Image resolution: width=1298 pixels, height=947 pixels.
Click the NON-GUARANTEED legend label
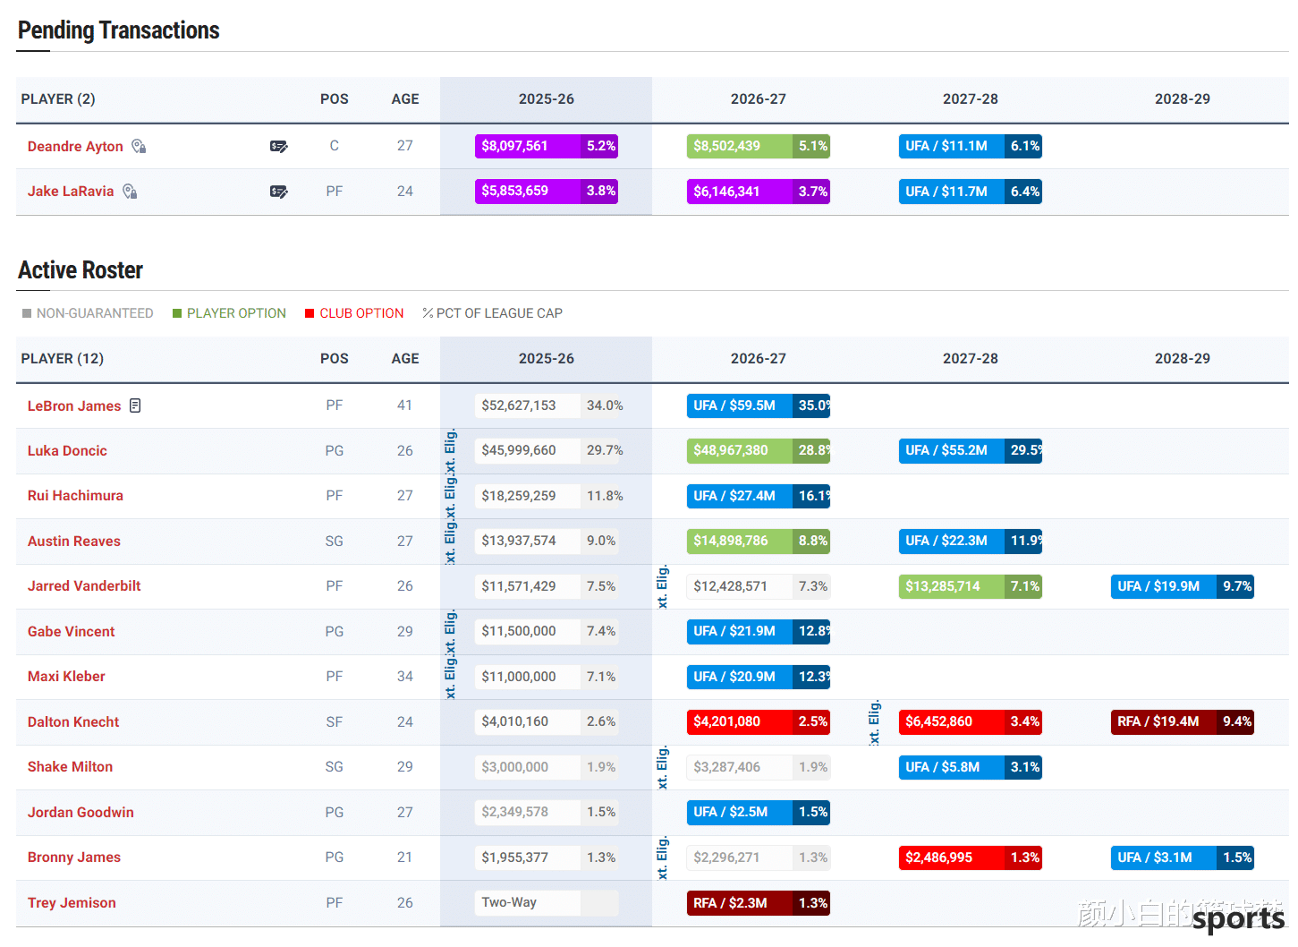(95, 313)
